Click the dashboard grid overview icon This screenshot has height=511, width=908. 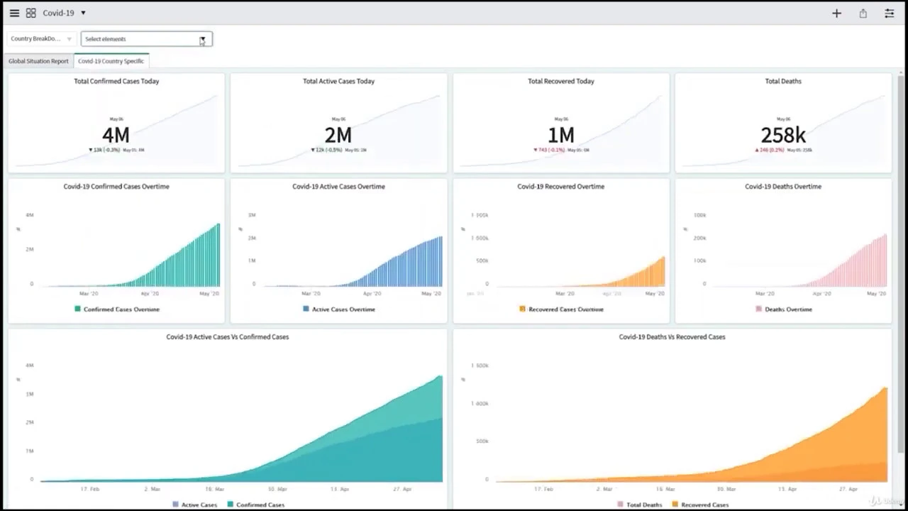tap(31, 13)
